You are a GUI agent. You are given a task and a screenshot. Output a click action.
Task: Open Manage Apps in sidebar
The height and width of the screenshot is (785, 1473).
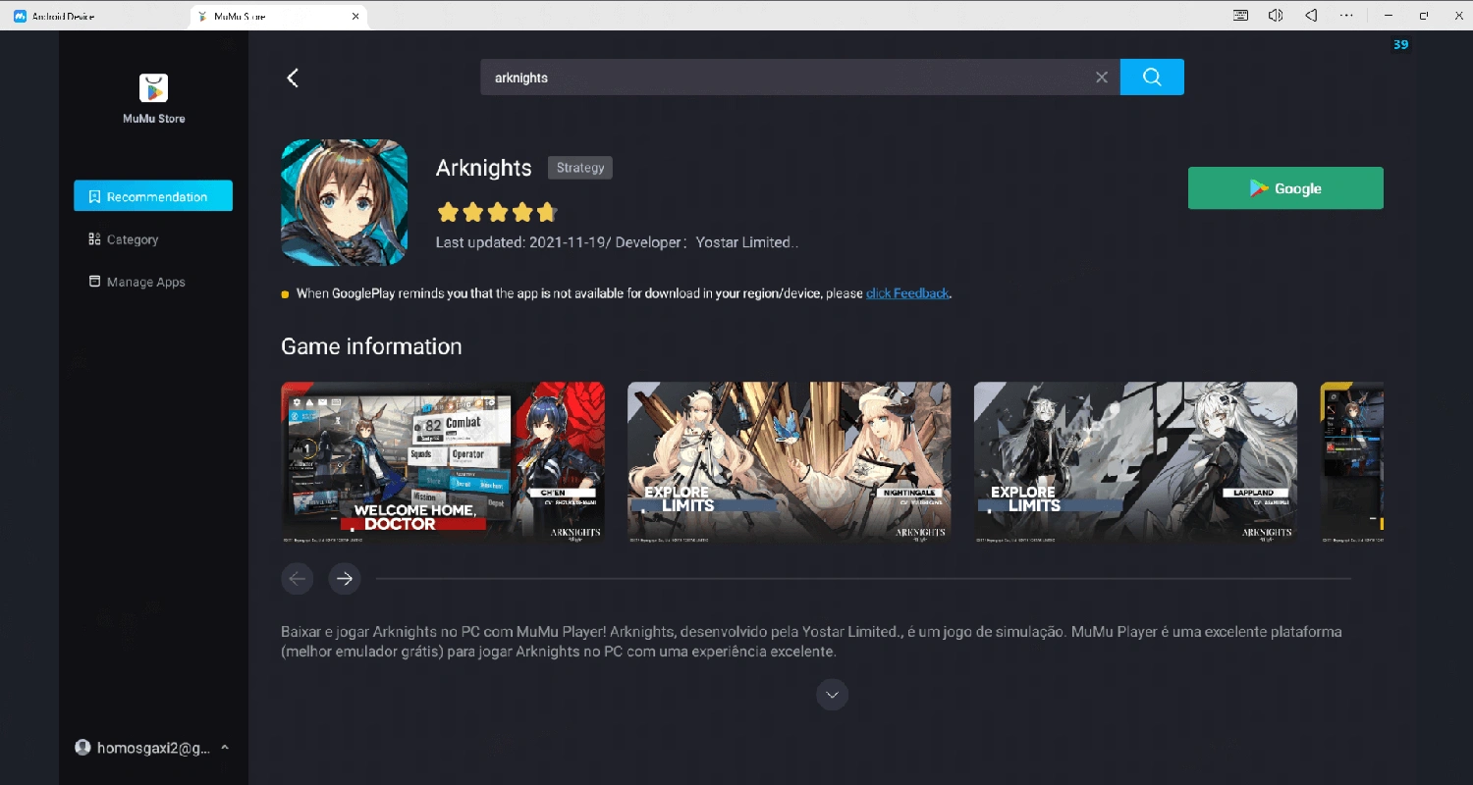click(145, 282)
